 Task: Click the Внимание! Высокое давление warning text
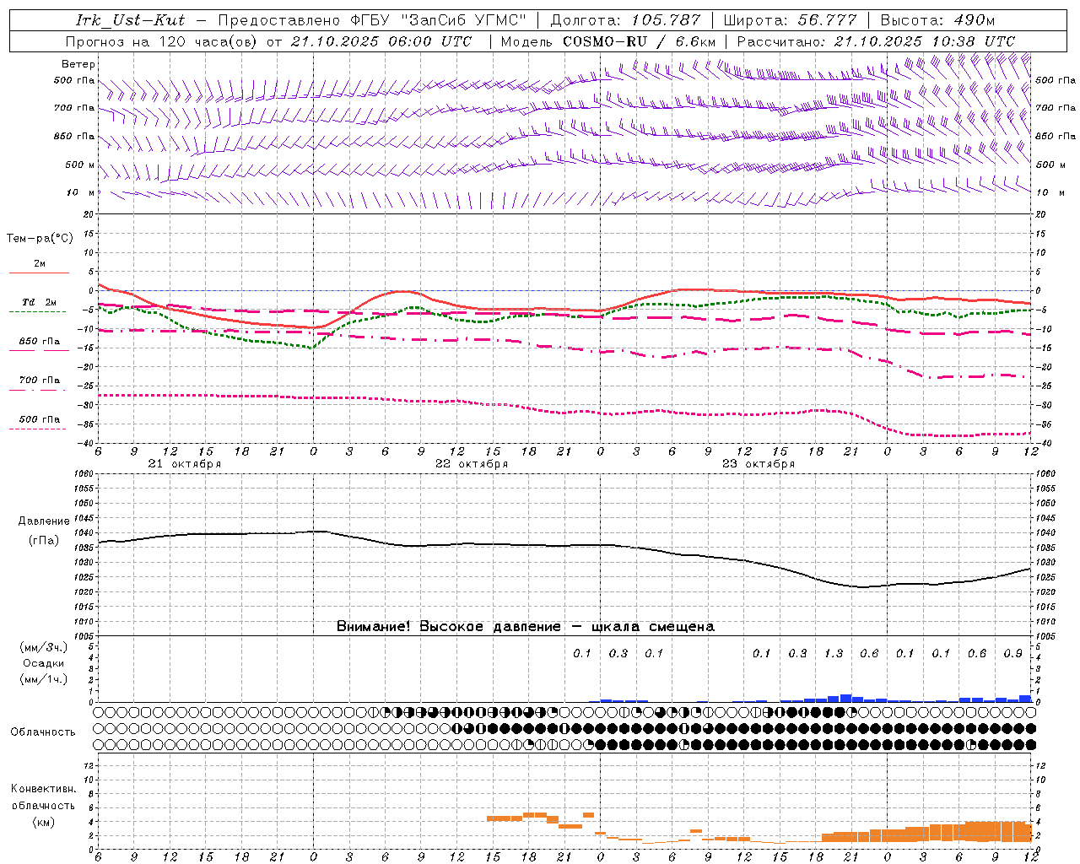[525, 627]
